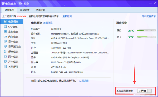Click the 电脑管家 shield logo icon

pyautogui.click(x=3, y=4)
